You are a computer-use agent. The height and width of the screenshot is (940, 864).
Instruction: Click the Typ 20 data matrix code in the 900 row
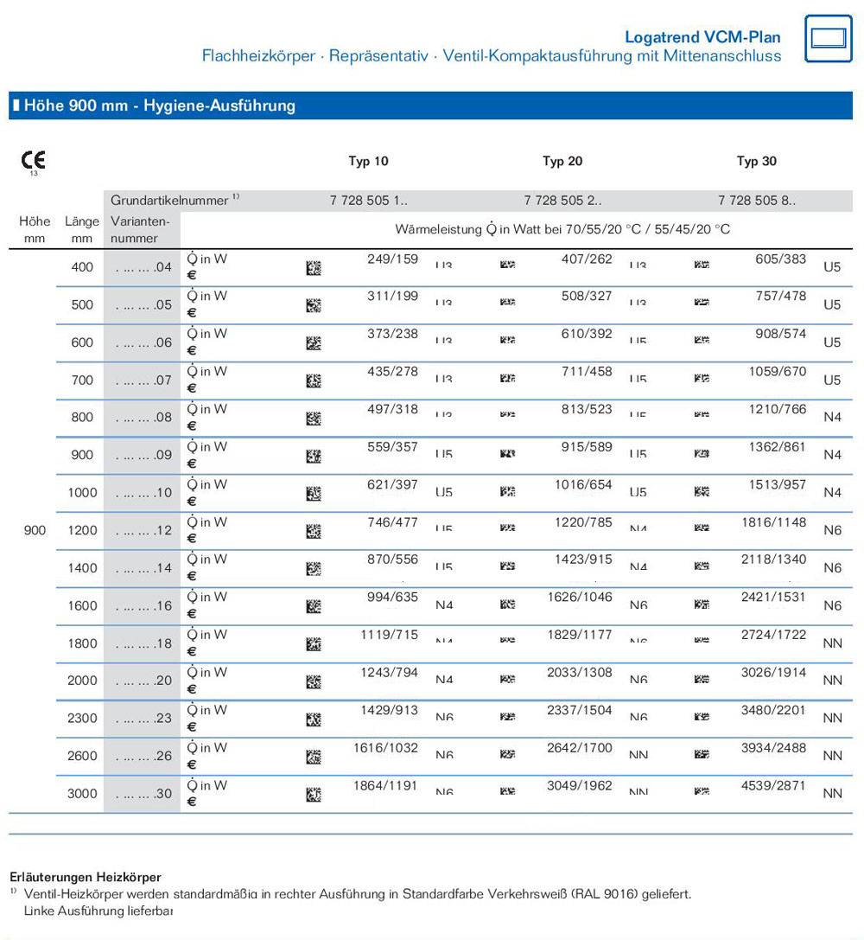[507, 454]
